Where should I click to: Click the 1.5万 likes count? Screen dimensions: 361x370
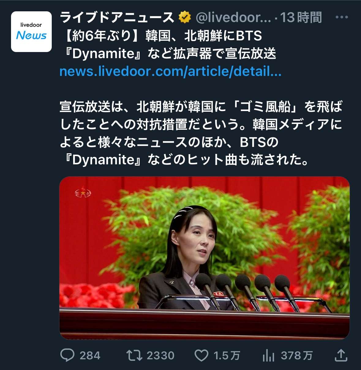[227, 356]
